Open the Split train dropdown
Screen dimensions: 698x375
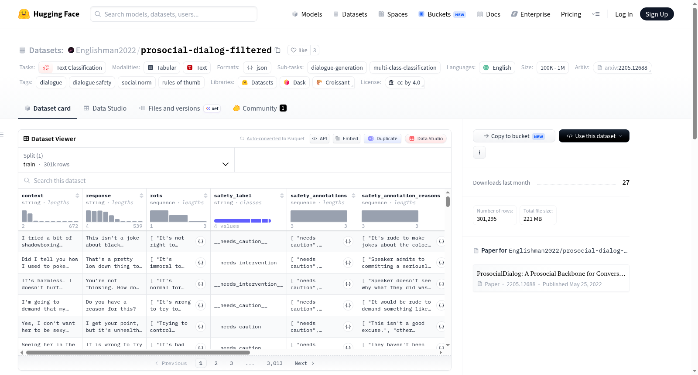pos(126,160)
